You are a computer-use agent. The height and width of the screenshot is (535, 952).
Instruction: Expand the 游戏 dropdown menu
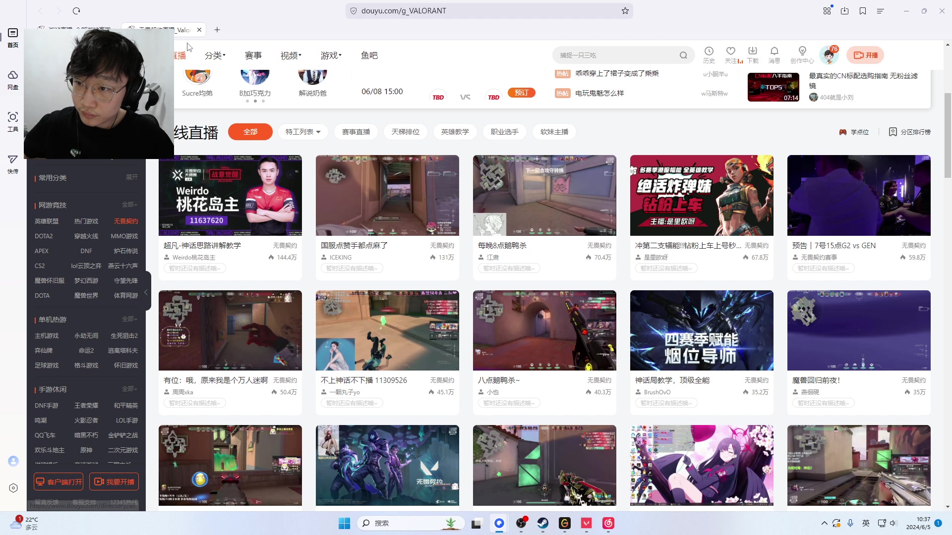click(x=331, y=55)
